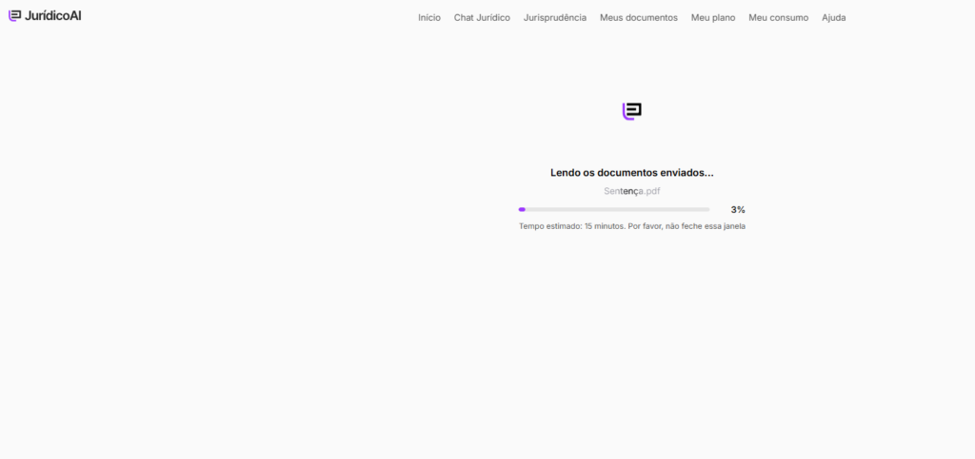Click the JurídicoAI logo icon in header
This screenshot has height=459, width=975.
click(14, 15)
